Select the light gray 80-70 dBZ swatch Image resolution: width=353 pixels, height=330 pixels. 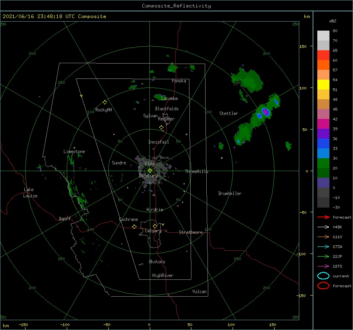(323, 36)
